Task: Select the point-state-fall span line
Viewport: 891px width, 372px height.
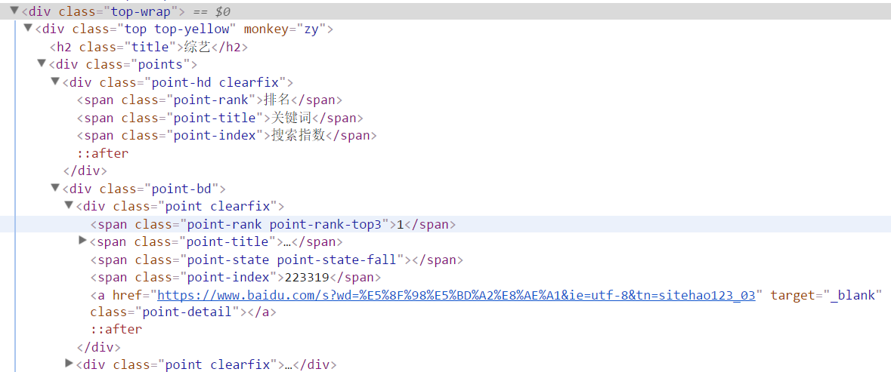Action: 277,260
